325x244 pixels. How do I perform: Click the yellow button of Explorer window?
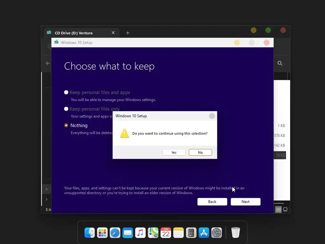tap(254, 30)
